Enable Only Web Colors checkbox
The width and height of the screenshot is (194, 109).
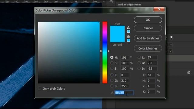click(x=40, y=88)
